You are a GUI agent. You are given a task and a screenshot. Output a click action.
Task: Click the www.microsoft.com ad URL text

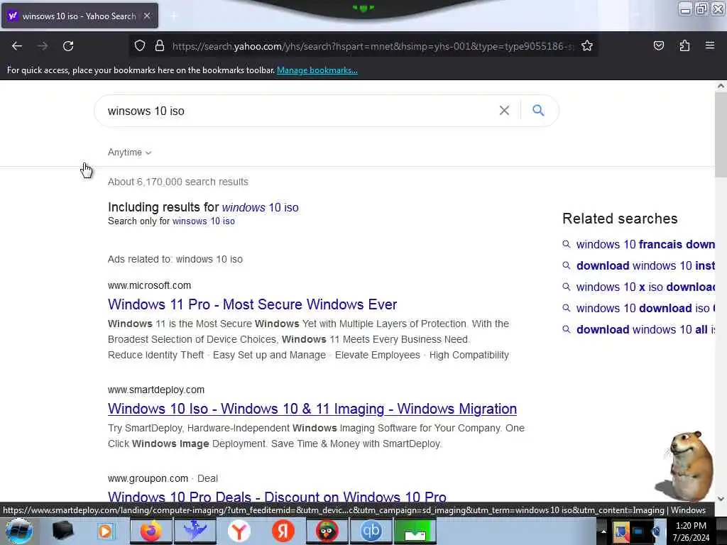pyautogui.click(x=149, y=285)
